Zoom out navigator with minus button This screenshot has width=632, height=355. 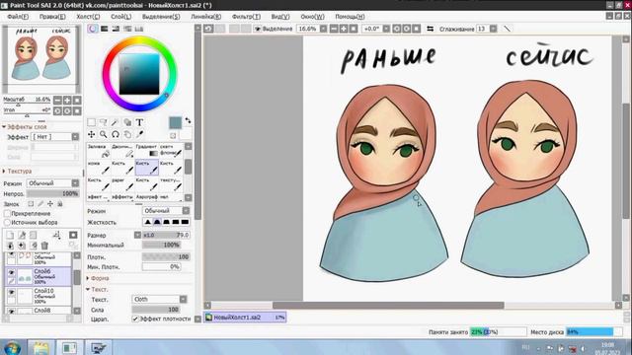coord(57,100)
